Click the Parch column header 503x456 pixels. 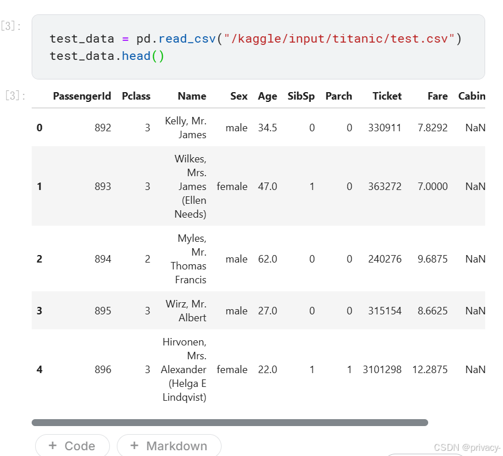click(339, 96)
